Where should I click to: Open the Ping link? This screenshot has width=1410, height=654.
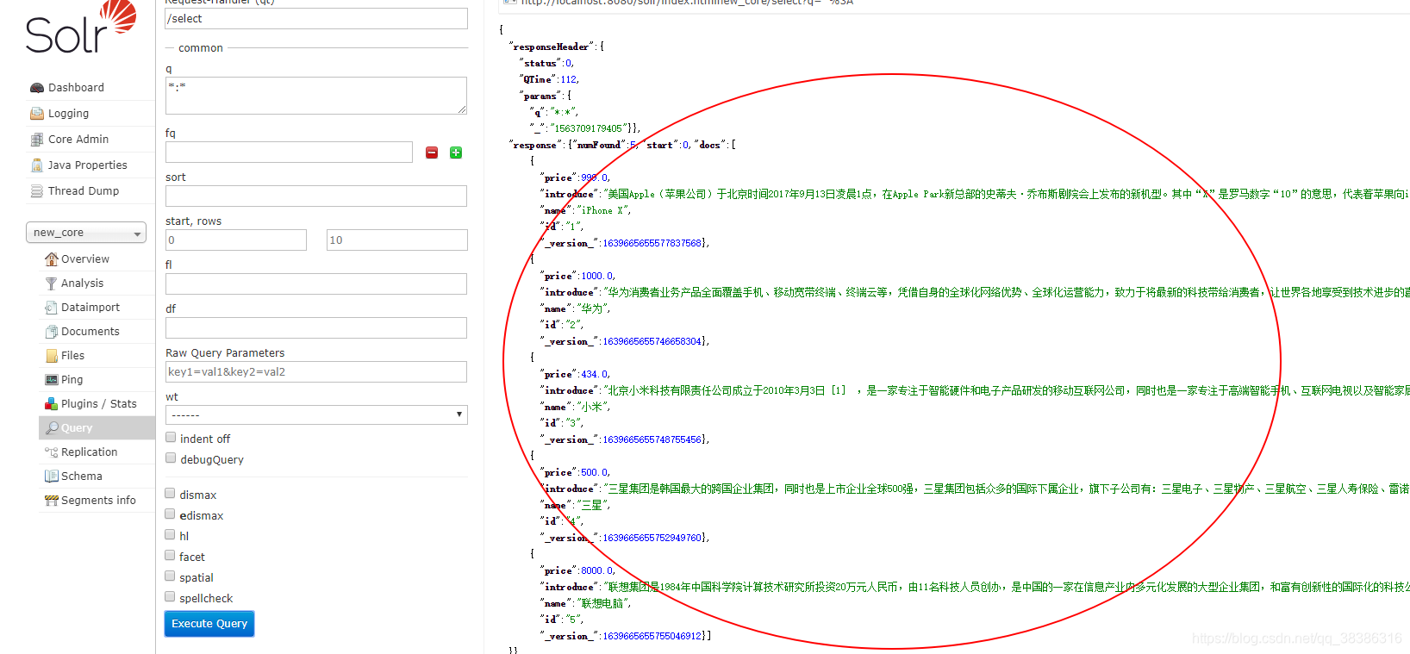pyautogui.click(x=72, y=380)
